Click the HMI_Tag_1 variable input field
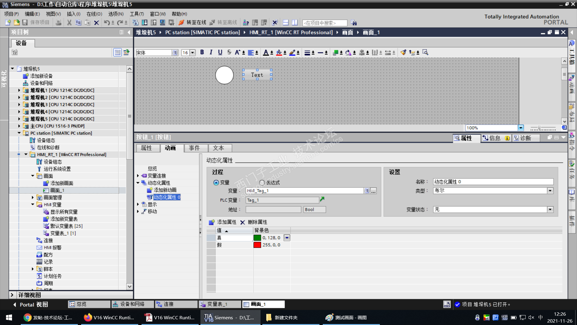This screenshot has width=577, height=325. coord(304,191)
